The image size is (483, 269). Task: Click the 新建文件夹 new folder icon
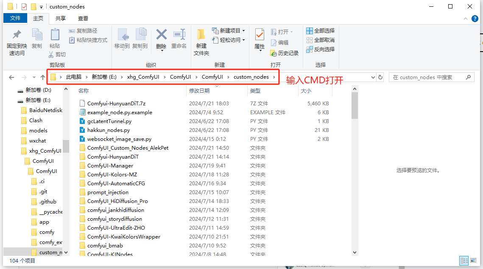pos(201,35)
